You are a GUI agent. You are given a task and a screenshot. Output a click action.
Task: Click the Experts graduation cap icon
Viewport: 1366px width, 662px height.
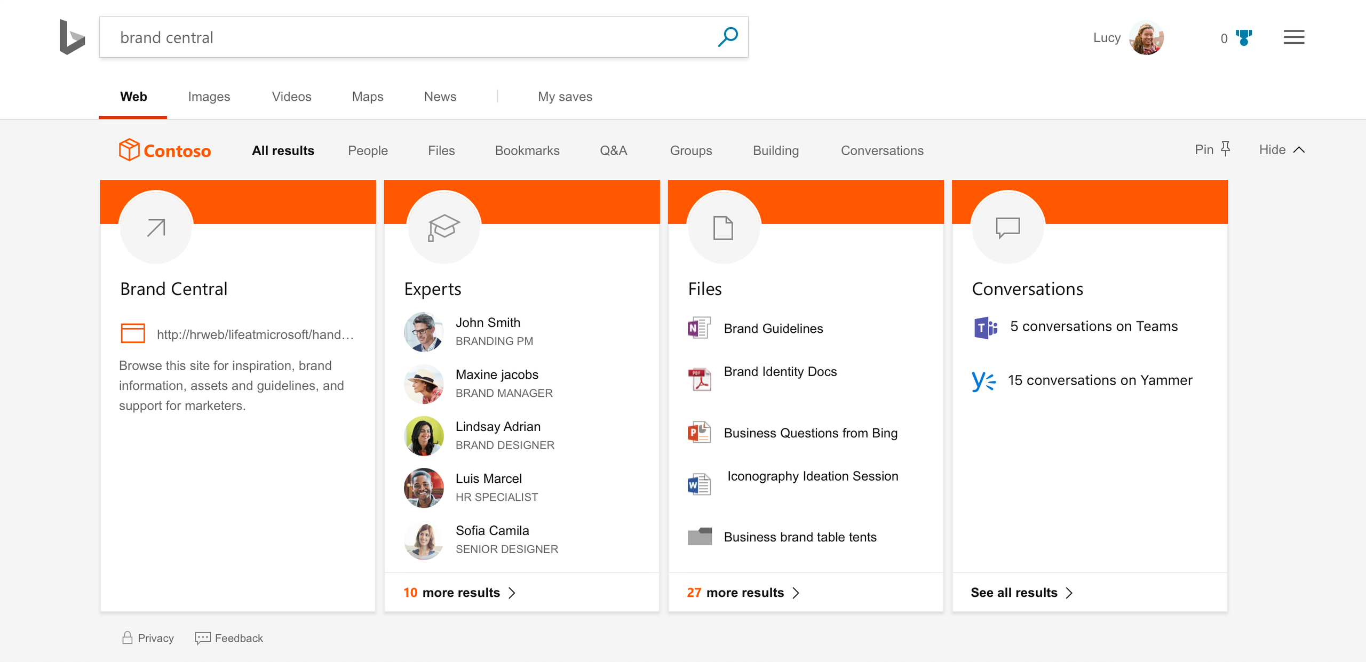[443, 227]
